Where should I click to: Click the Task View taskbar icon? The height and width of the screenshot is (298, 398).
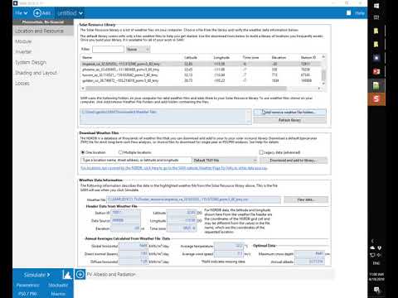(x=376, y=17)
